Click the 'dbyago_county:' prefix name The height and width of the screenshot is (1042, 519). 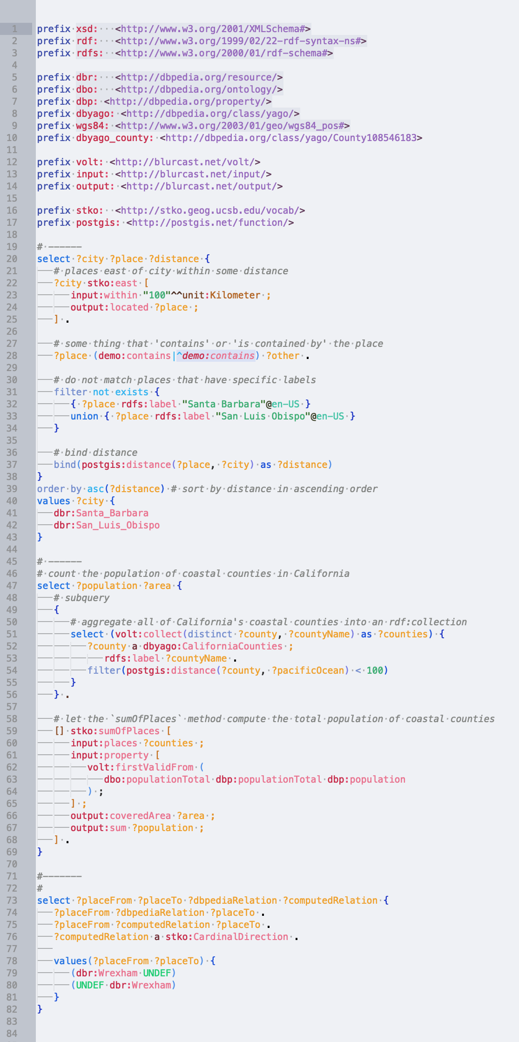pyautogui.click(x=115, y=138)
